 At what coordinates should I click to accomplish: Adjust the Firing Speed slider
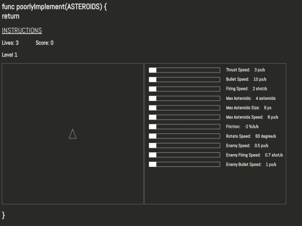(x=185, y=89)
